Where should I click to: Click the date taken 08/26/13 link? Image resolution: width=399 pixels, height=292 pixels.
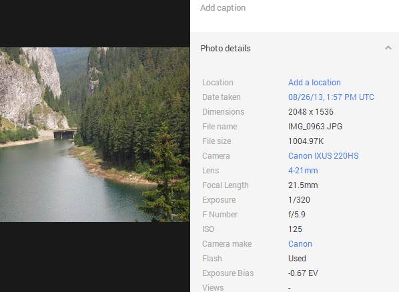tap(331, 97)
